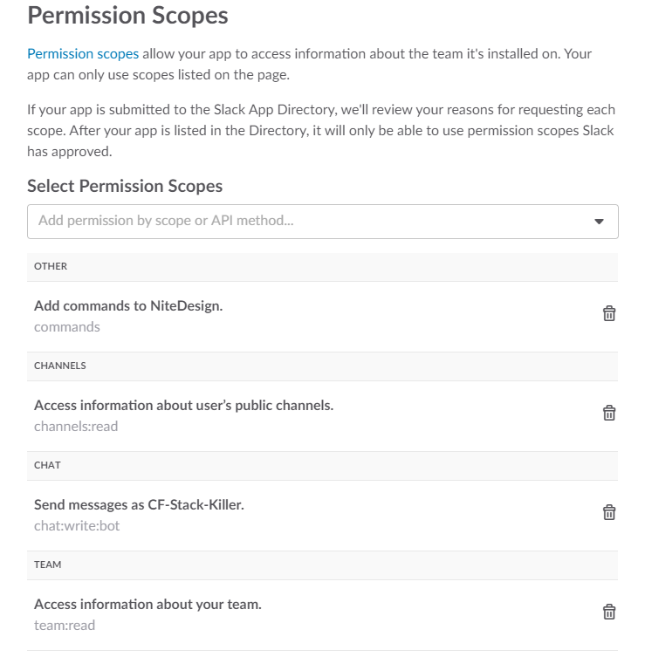Select 'Access information about your team.' entry
The image size is (645, 657).
point(148,605)
